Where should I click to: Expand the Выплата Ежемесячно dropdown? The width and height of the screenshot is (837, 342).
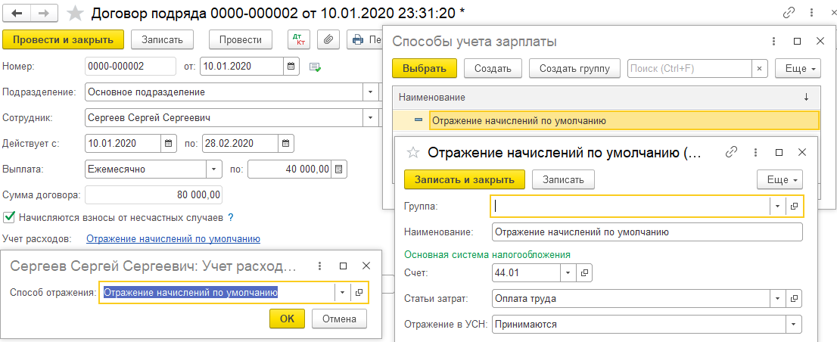click(x=214, y=169)
